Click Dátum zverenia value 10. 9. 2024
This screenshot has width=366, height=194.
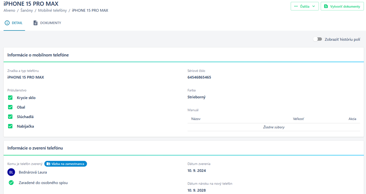[x=196, y=171]
